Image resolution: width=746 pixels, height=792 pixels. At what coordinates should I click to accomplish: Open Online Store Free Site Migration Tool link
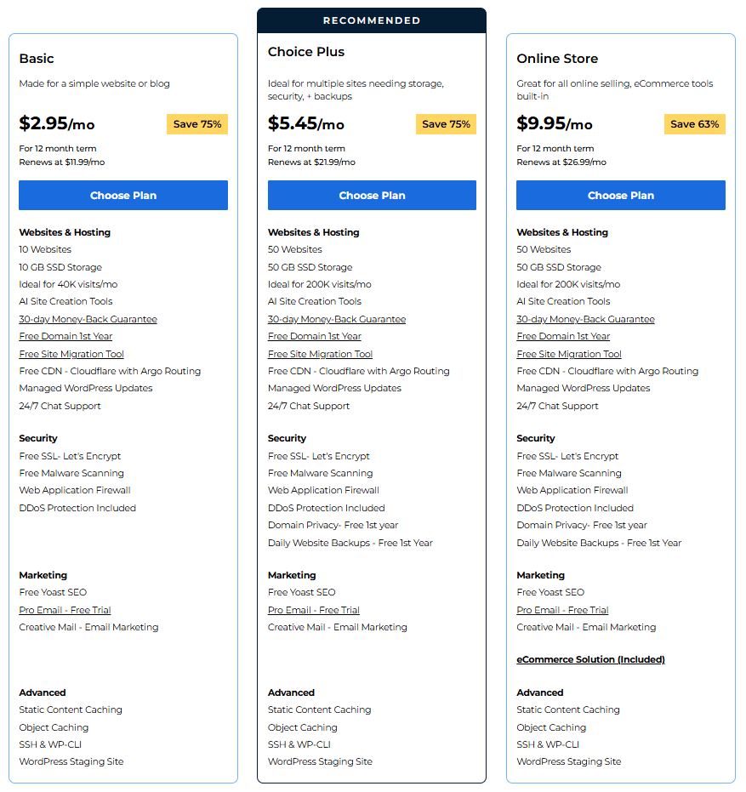pos(569,354)
